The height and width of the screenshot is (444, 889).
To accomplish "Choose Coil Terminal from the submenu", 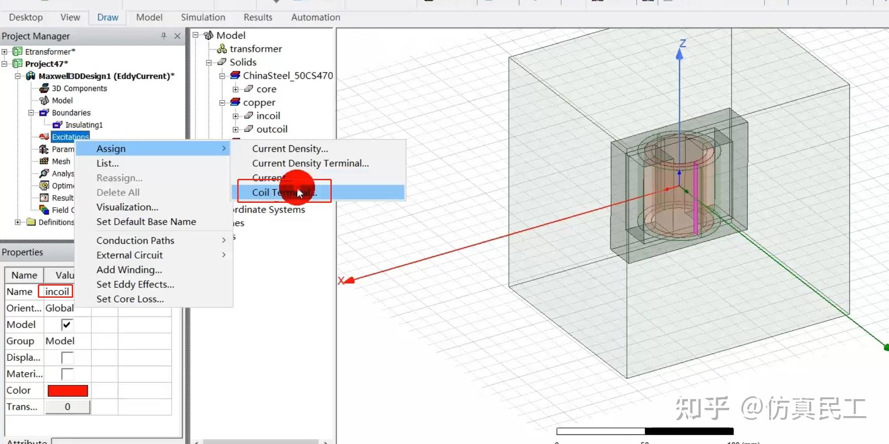I will (x=284, y=192).
